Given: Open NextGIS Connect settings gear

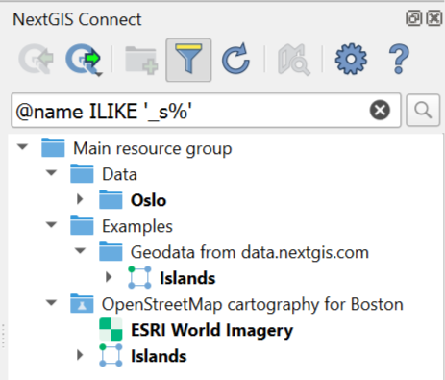Looking at the screenshot, I should click(351, 59).
